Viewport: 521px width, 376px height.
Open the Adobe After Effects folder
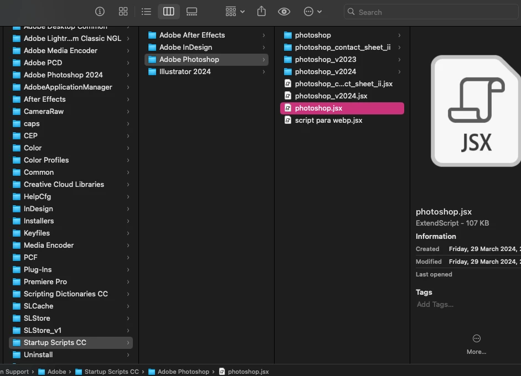click(207, 35)
